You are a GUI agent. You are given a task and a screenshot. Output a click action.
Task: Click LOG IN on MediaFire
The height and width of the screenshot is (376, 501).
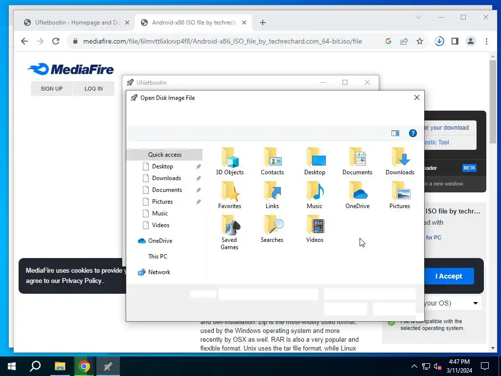93,89
